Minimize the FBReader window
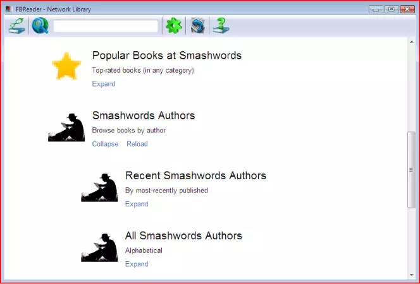420x284 pixels. [x=376, y=9]
